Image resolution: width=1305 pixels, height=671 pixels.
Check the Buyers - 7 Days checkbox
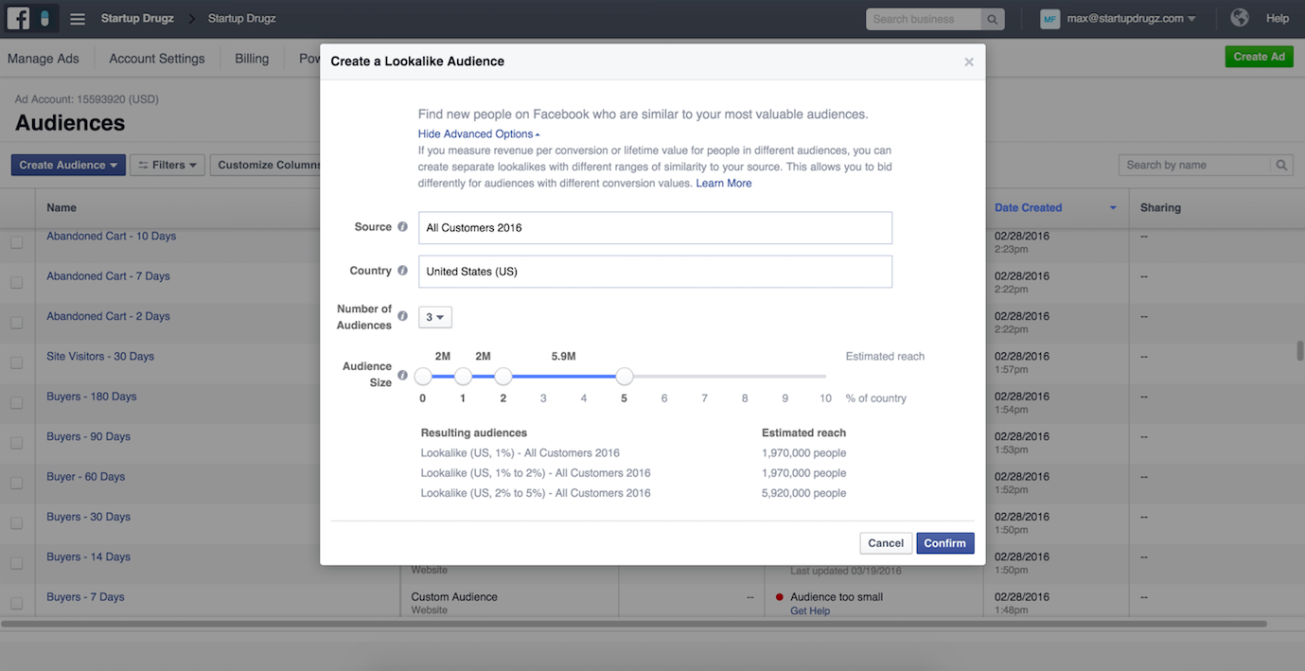tap(16, 603)
